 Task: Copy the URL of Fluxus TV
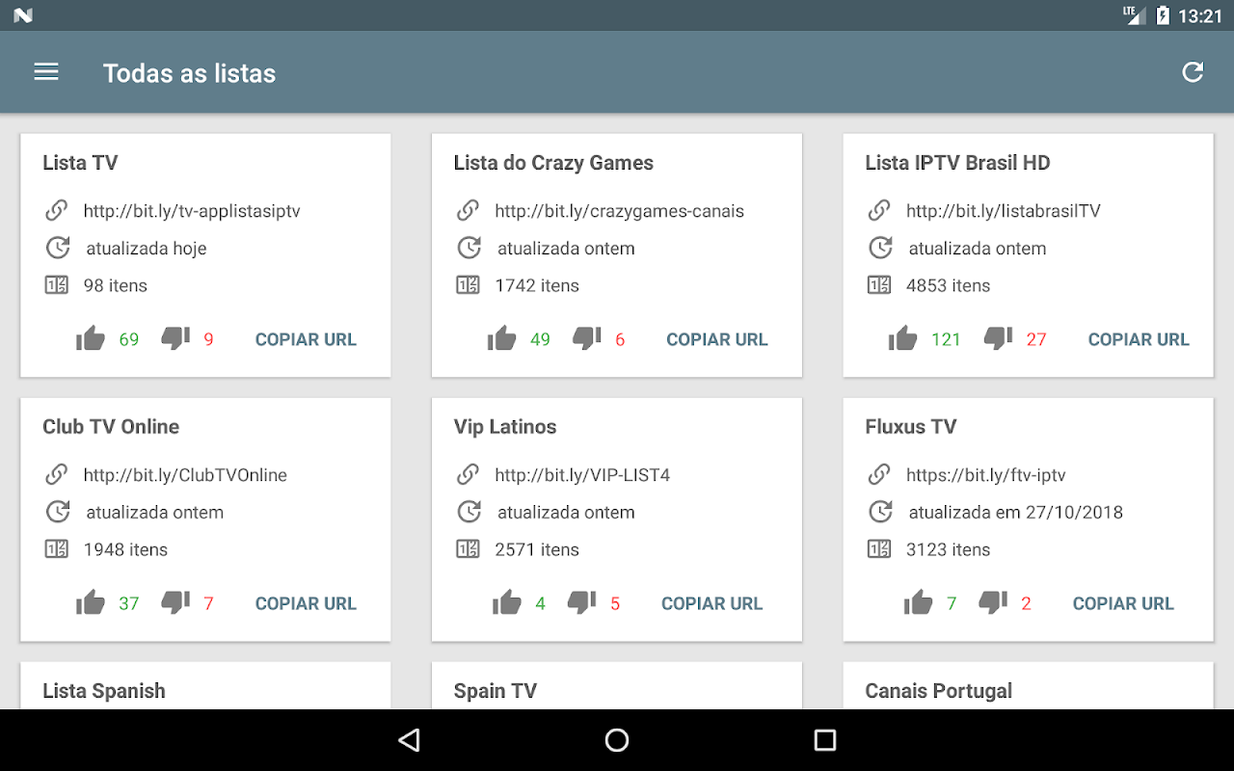pos(1123,603)
